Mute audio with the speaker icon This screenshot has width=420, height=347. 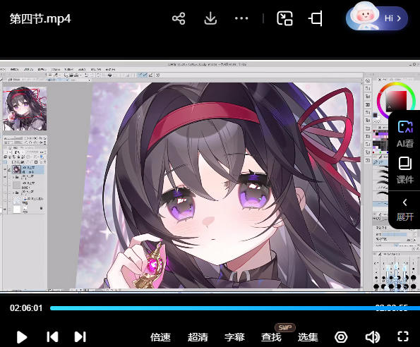[373, 337]
